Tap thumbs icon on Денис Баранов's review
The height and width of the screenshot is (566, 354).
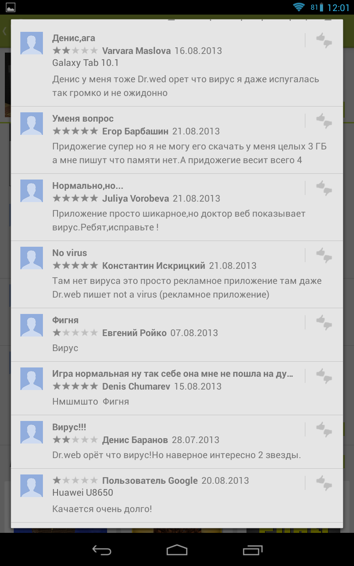point(324,429)
